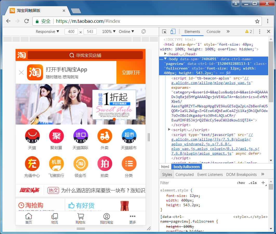The image size is (276, 234).
Task: Show more Styles pane tabs chevron
Action: click(263, 174)
